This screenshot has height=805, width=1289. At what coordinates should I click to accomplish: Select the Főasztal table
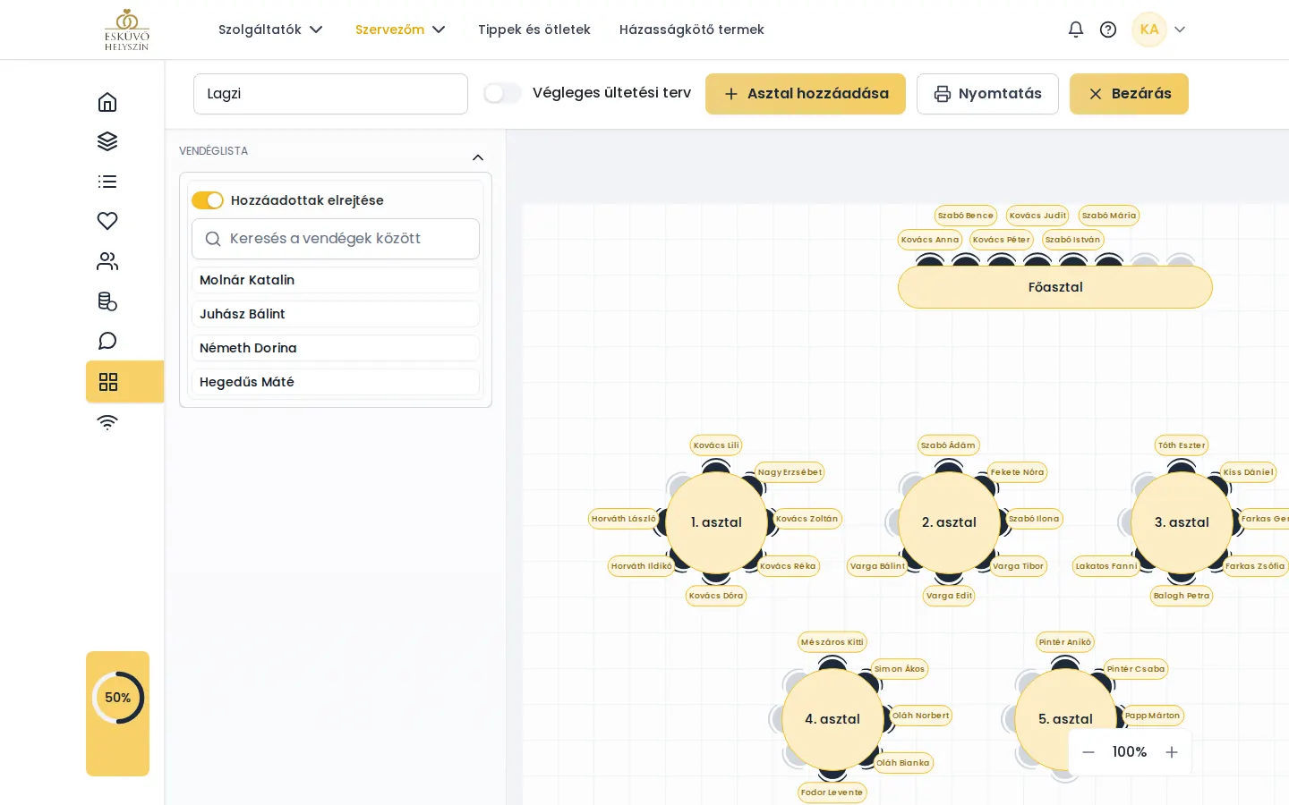[1055, 287]
